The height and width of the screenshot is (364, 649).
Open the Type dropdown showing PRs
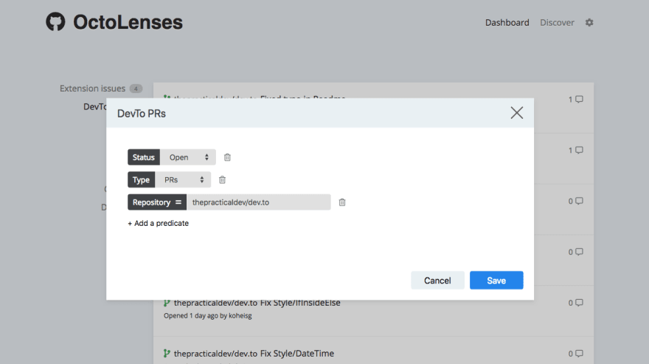tap(183, 179)
